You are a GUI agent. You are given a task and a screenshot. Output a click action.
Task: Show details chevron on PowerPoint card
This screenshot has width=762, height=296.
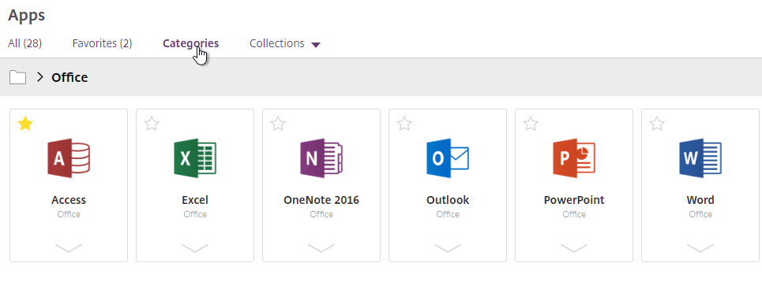[x=574, y=248]
